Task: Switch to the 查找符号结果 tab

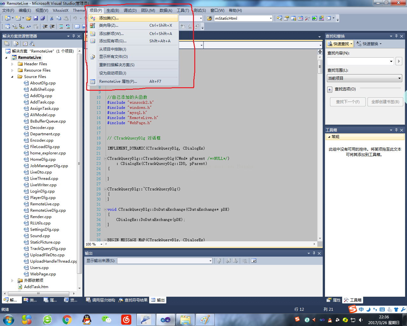Action: pyautogui.click(x=133, y=300)
